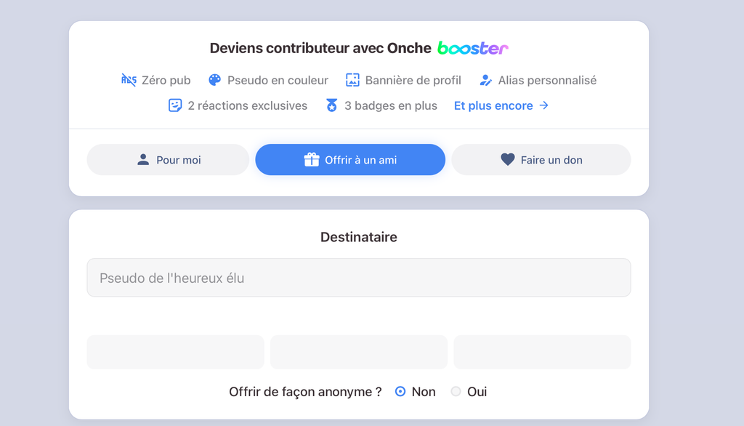
Task: Click the medal icon for 3 badges en plus
Action: click(x=331, y=105)
